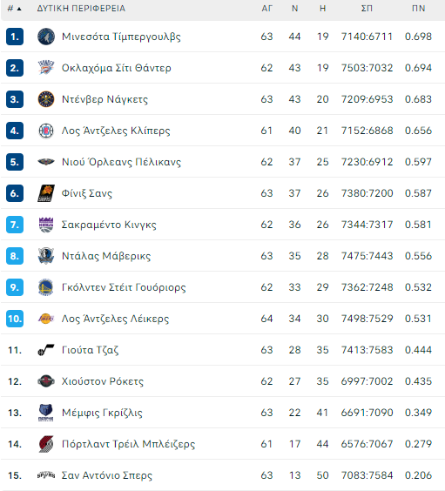Click the Portland Trail Blazers logo
Image resolution: width=445 pixels, height=491 pixels.
(x=46, y=444)
